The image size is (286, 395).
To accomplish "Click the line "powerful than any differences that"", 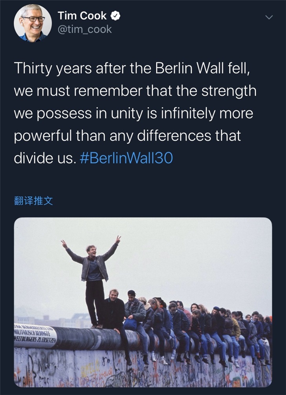I will tap(127, 136).
